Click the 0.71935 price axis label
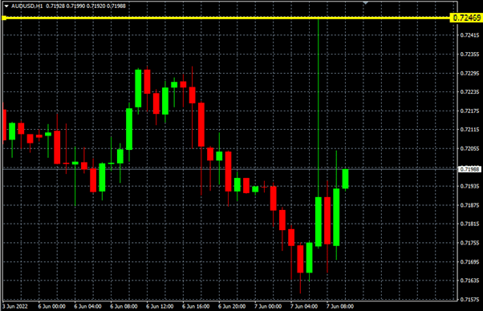This screenshot has width=483, height=311. (469, 186)
